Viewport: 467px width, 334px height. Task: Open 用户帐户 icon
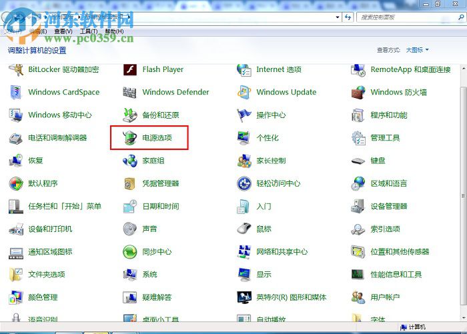tap(358, 297)
